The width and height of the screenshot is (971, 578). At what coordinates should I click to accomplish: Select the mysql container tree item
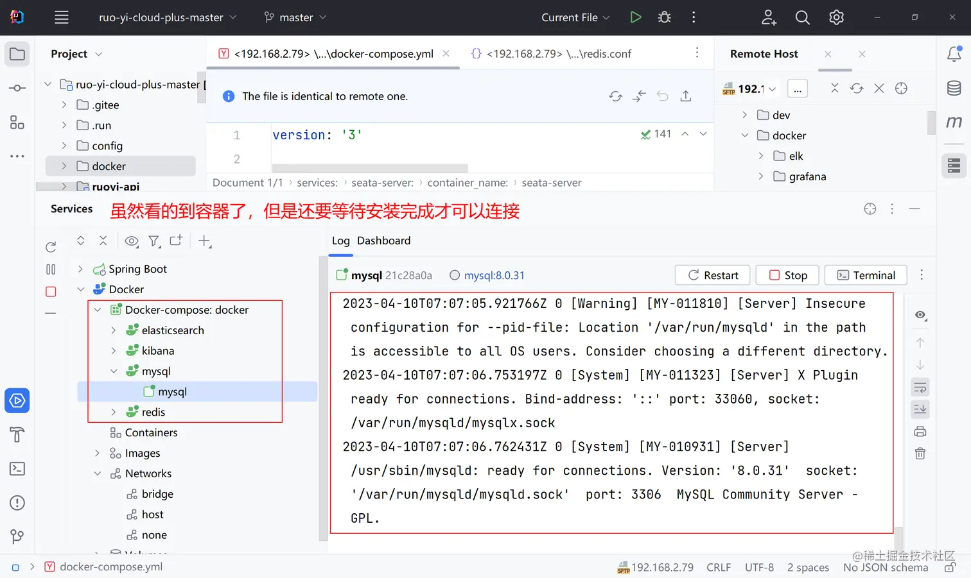197,391
